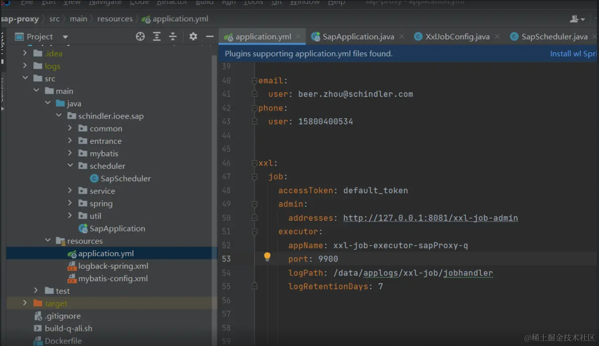Open the Project view dropdown

point(65,37)
